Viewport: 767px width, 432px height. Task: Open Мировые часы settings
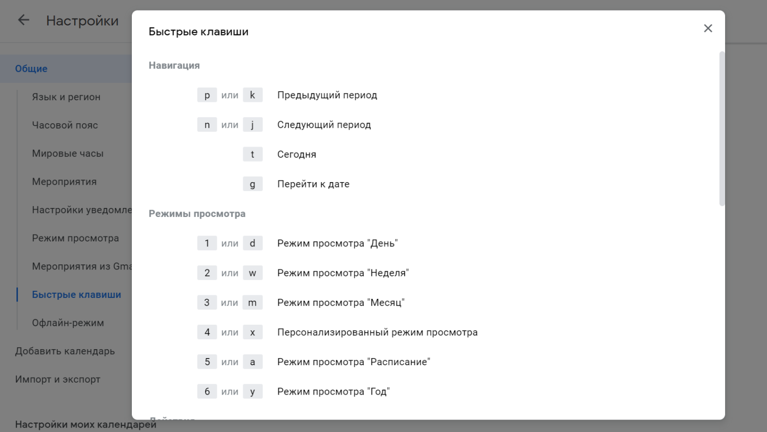pos(68,154)
